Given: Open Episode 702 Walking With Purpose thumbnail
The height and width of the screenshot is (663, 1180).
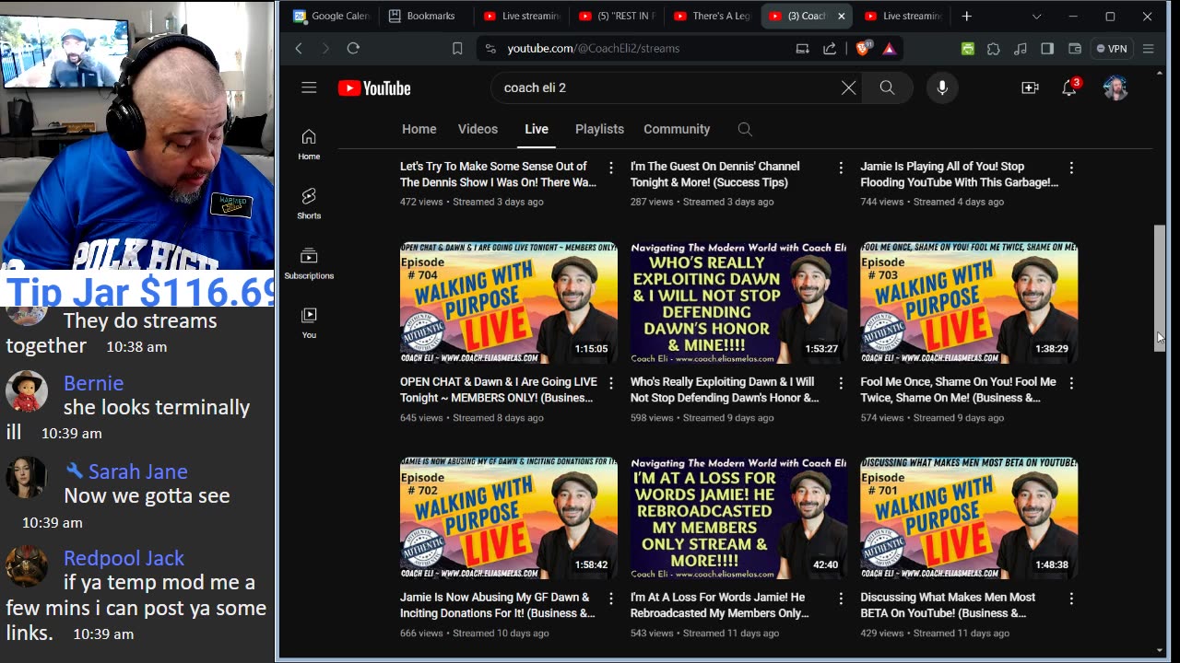Looking at the screenshot, I should point(509,518).
